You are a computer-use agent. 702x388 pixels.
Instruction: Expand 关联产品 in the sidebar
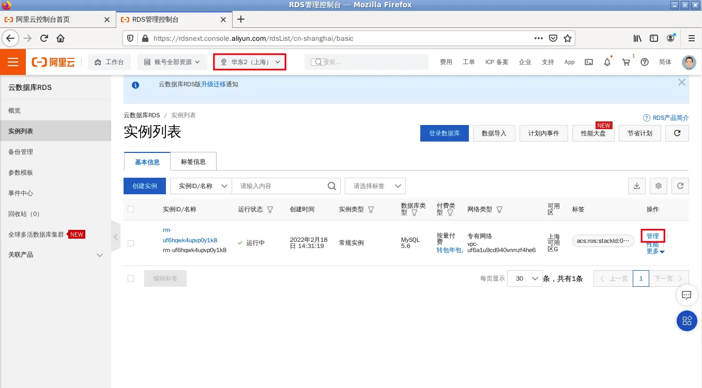(55, 255)
